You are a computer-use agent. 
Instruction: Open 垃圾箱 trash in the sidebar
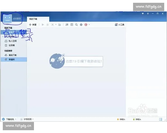12,45
